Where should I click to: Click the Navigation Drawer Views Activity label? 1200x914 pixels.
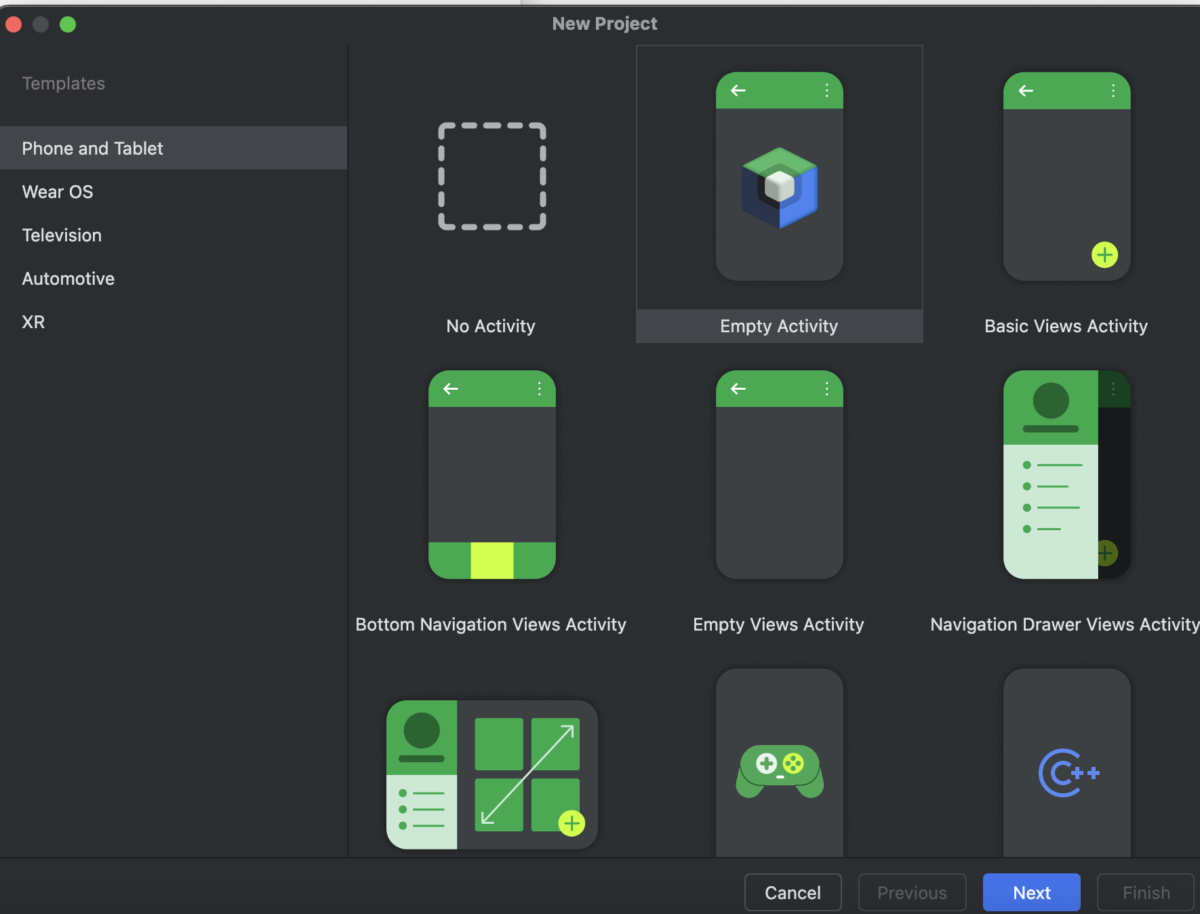point(1065,624)
